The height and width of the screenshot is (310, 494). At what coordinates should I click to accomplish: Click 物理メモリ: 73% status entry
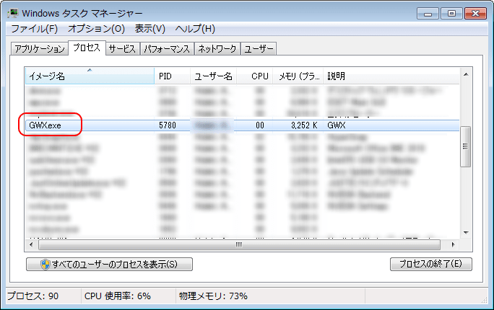pyautogui.click(x=213, y=296)
